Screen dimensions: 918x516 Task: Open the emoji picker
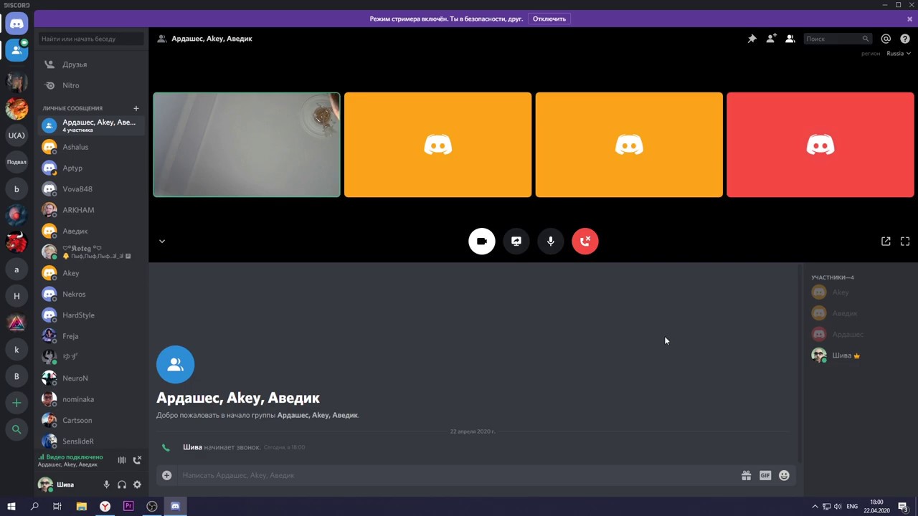pyautogui.click(x=784, y=475)
